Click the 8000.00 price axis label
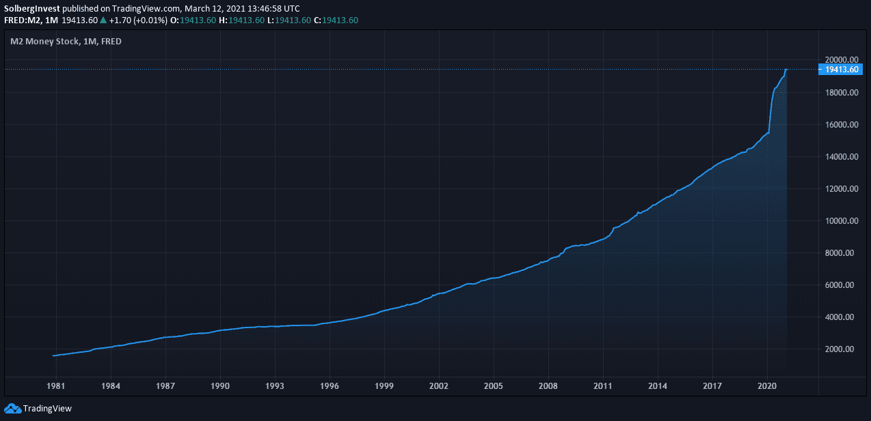 (x=841, y=253)
